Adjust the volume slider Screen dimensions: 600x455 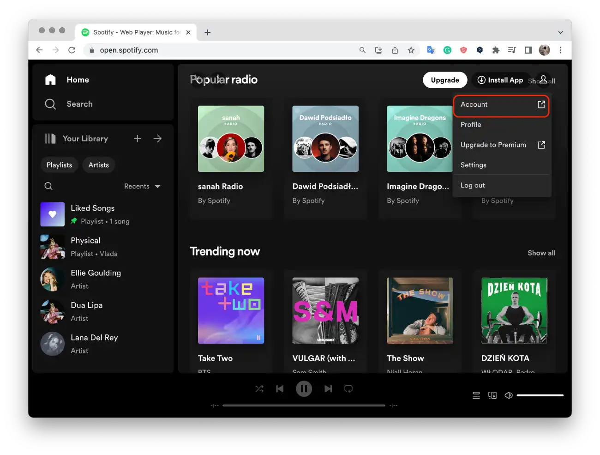540,395
